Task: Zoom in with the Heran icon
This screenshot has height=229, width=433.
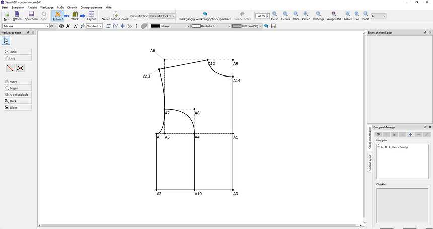Action: tap(275, 14)
